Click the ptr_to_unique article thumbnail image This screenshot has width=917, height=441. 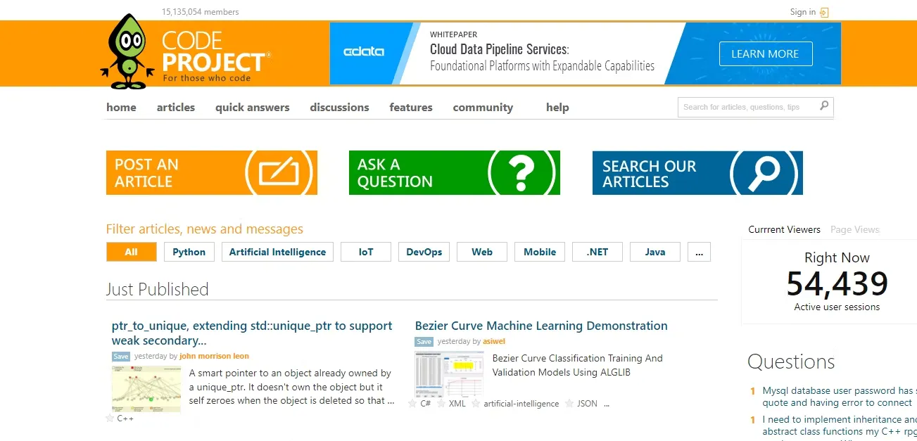pos(146,389)
